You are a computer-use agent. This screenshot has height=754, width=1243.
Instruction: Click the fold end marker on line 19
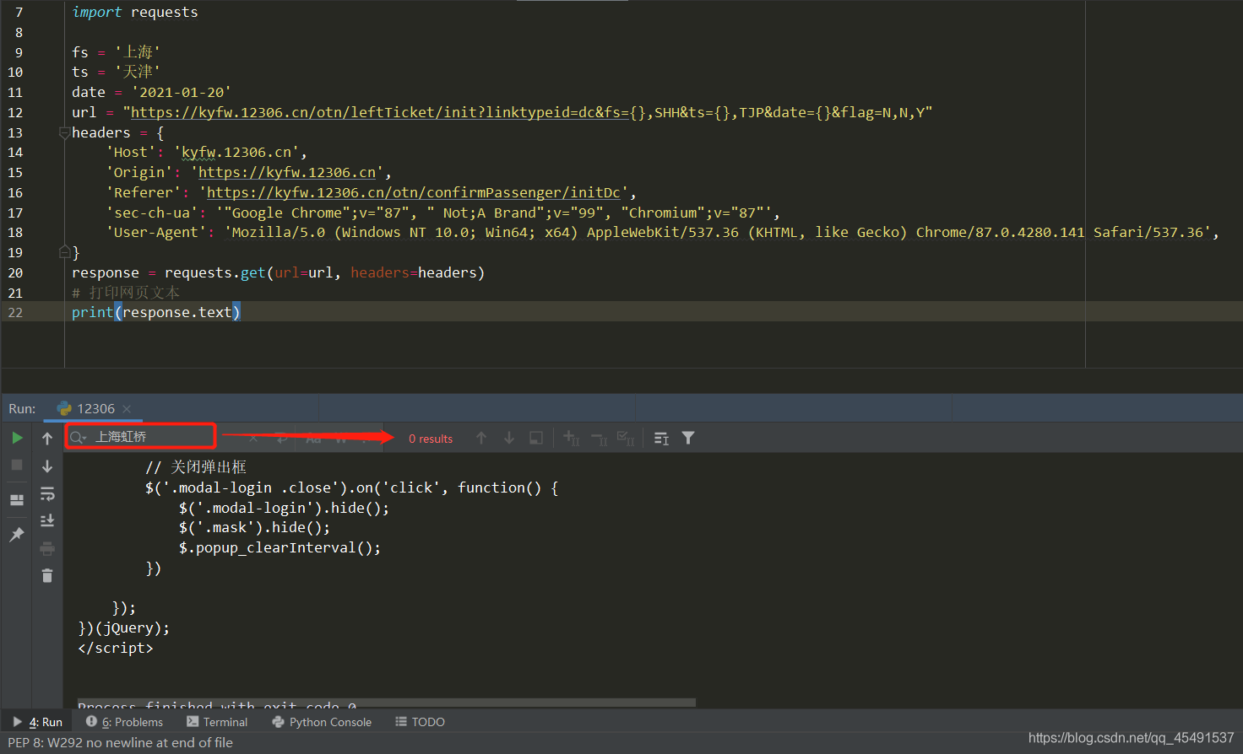click(64, 252)
